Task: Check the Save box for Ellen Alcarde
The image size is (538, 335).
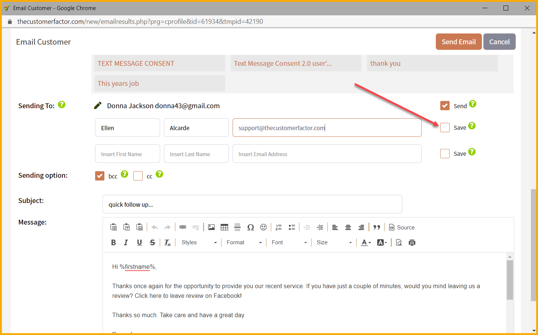Action: click(x=445, y=128)
